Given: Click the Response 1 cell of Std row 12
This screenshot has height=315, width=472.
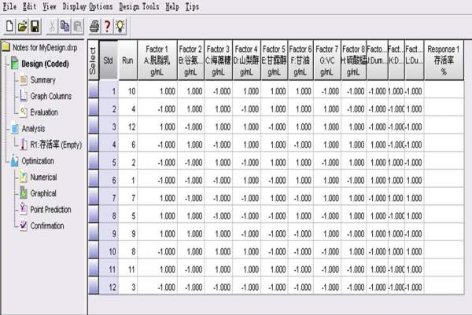Looking at the screenshot, I should point(444,286).
